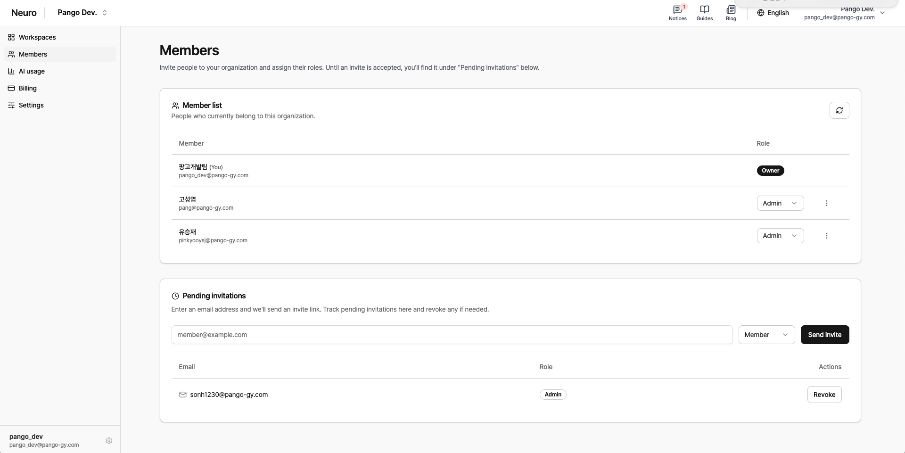This screenshot has height=453, width=905.
Task: Open more options for 유승재
Action: [826, 236]
